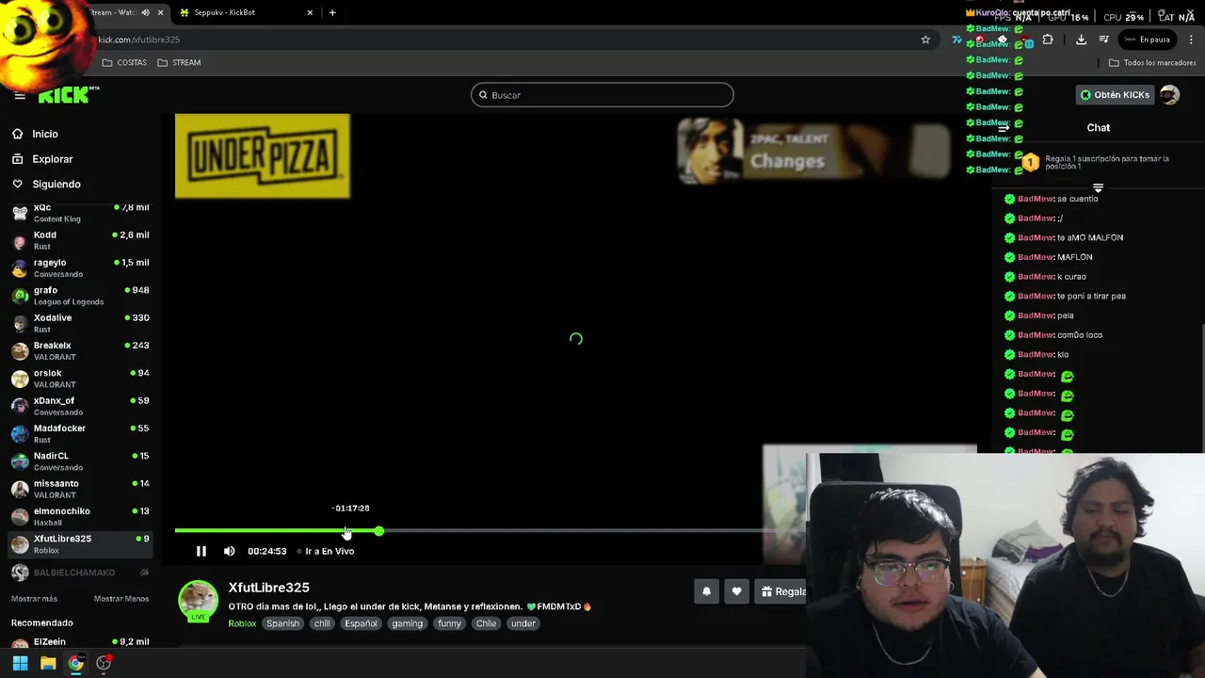Click Mostrar más in sidebar

pos(34,599)
